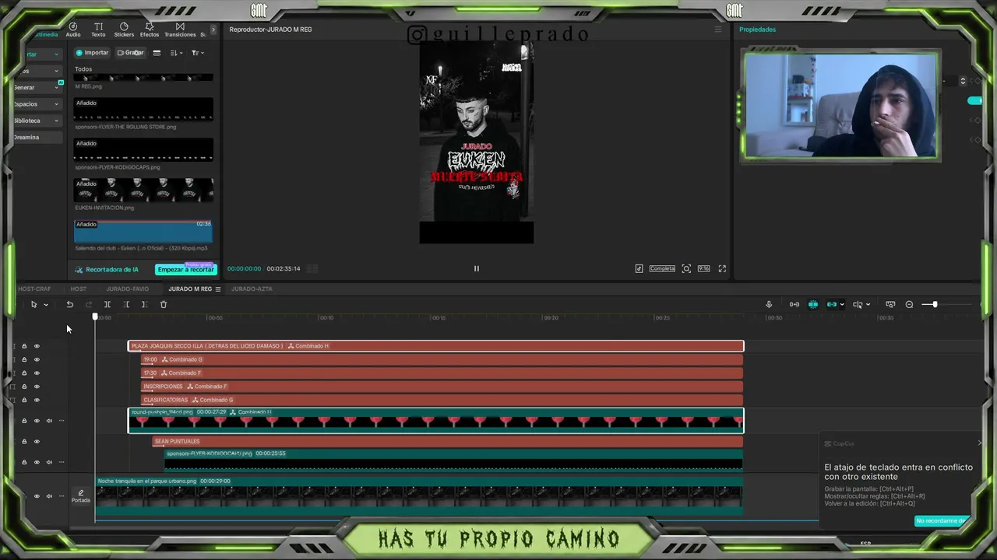The height and width of the screenshot is (560, 997).
Task: Open the Texto tab
Action: 98,30
